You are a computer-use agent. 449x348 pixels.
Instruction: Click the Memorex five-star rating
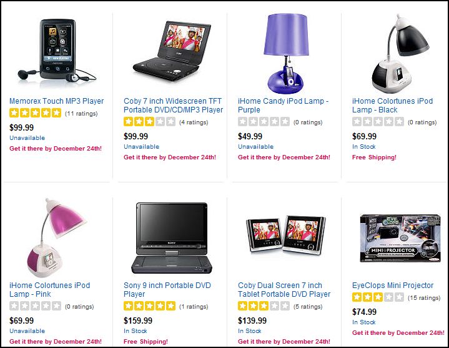pyautogui.click(x=35, y=113)
